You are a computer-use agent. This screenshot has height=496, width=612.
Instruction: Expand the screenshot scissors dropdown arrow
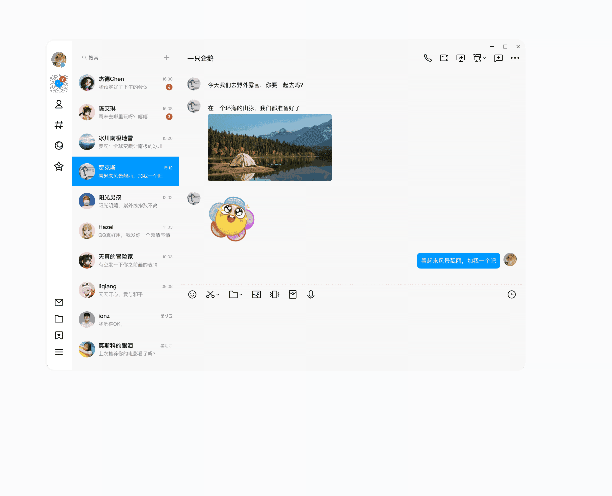coord(218,295)
